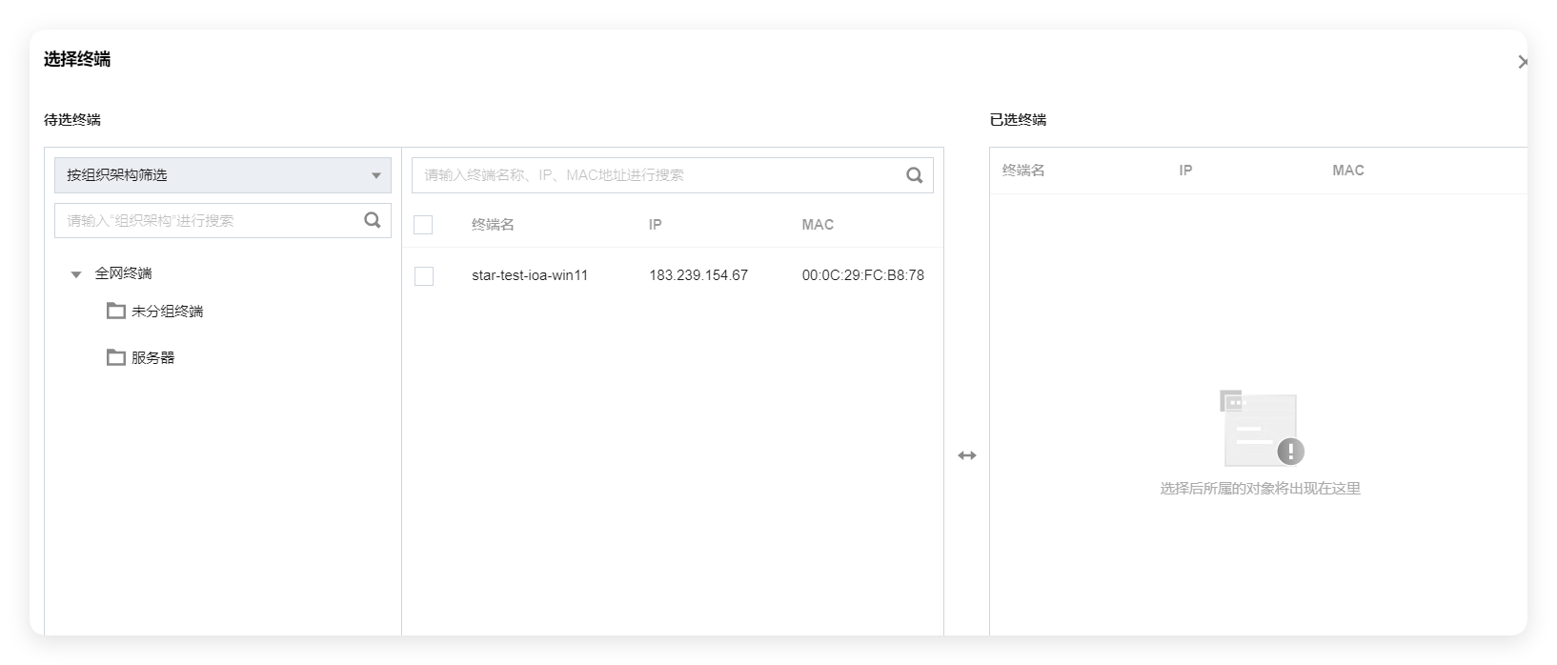Screen dimensions: 1557x665
Task: Select 全网终端 in the tree
Action: pyautogui.click(x=123, y=273)
